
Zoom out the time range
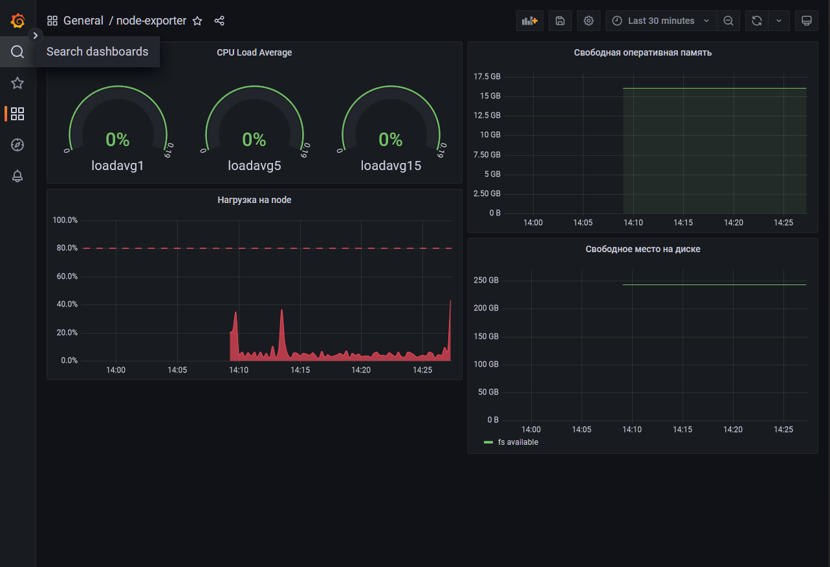[x=728, y=20]
